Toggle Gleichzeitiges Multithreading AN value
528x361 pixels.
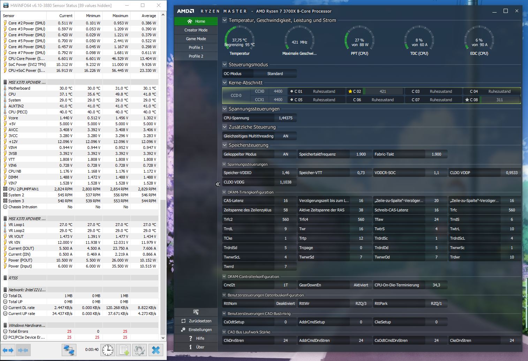pyautogui.click(x=286, y=136)
